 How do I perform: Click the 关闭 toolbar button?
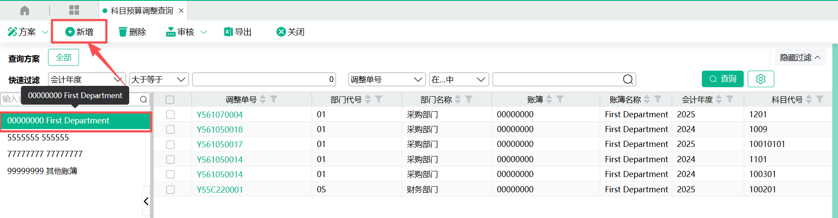point(291,32)
